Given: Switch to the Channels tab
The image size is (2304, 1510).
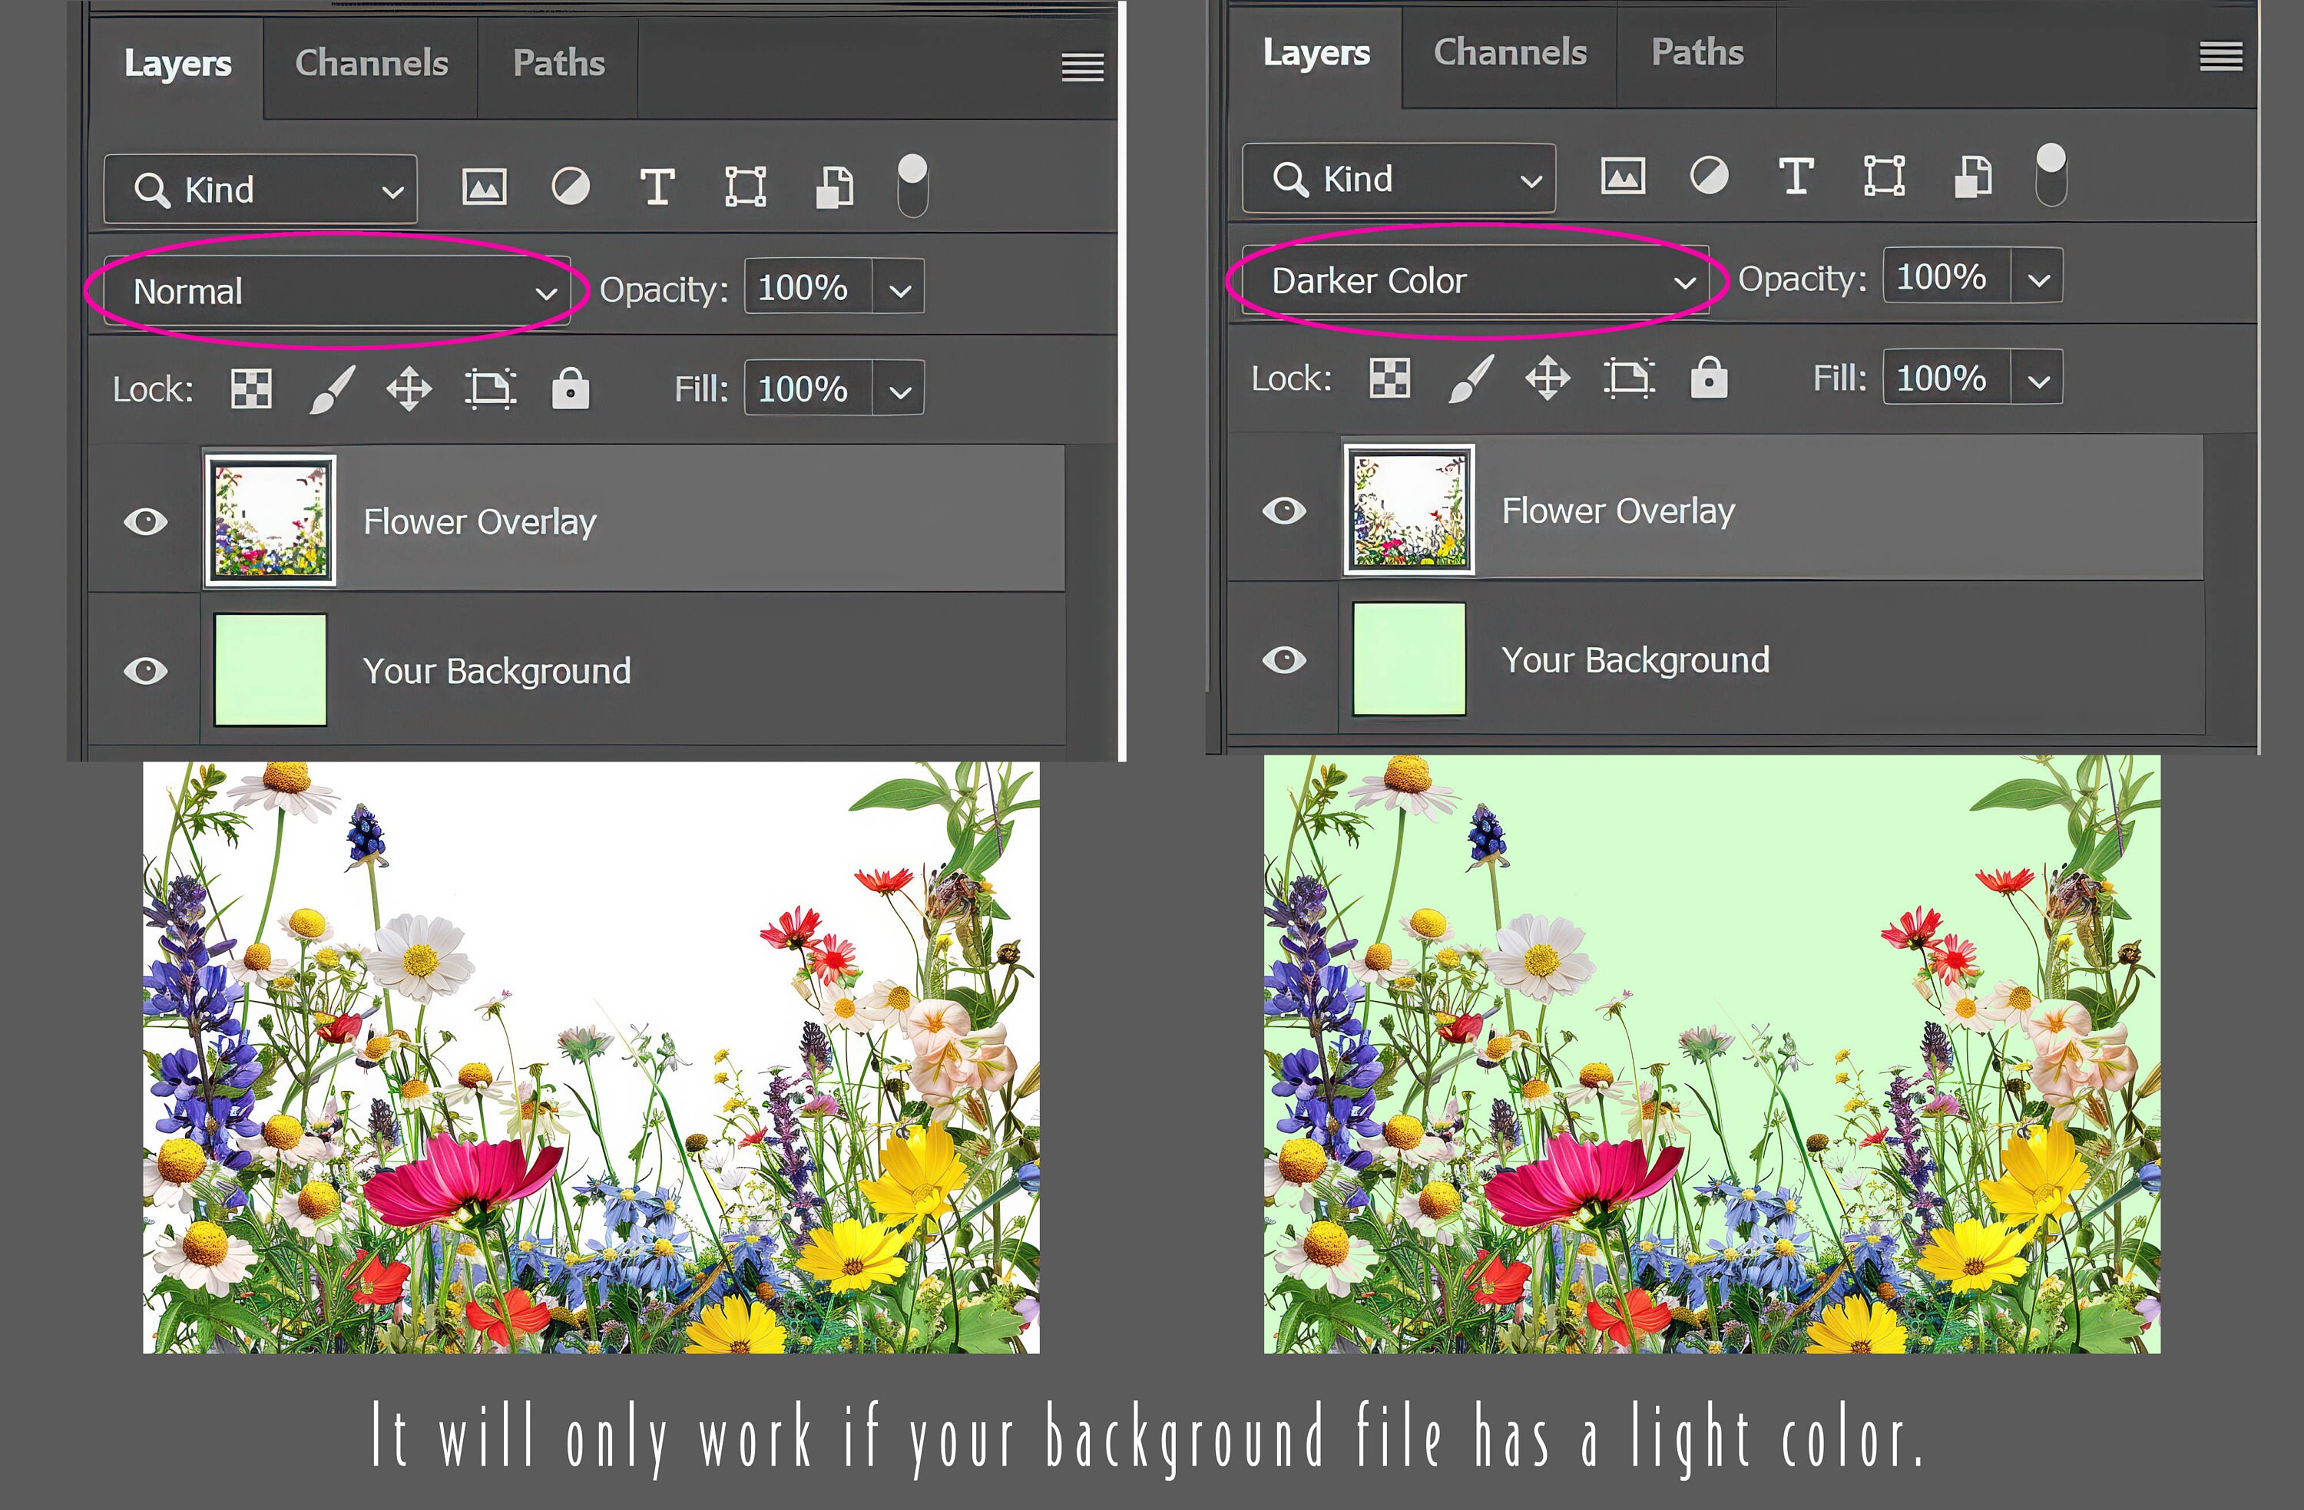Looking at the screenshot, I should point(371,63).
